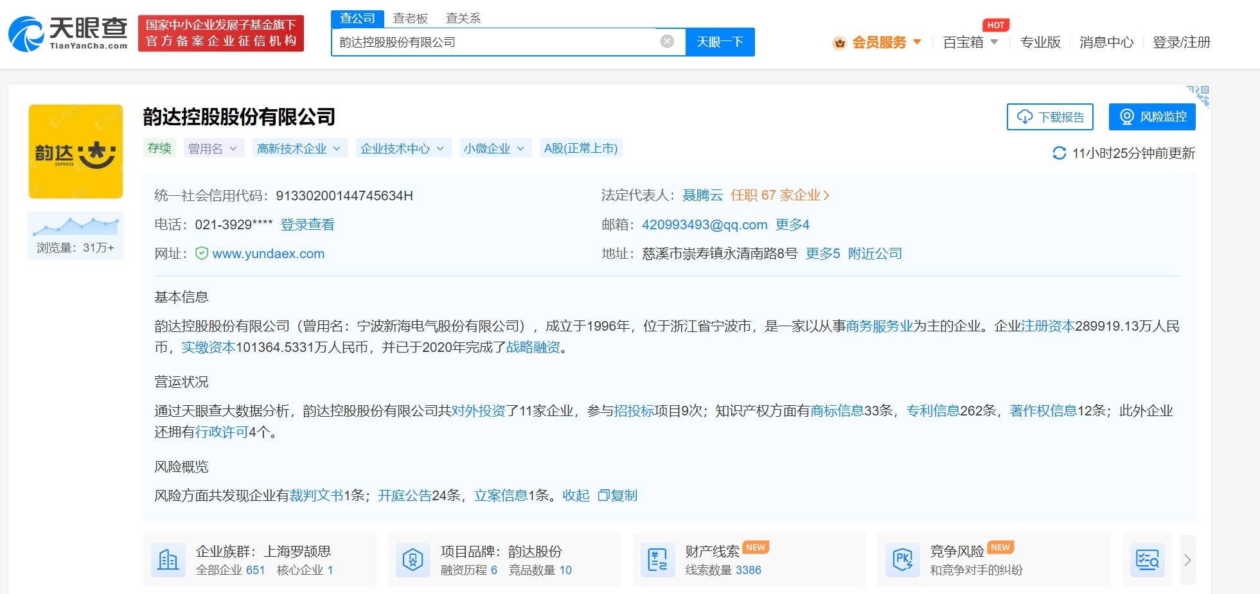1260x594 pixels.
Task: Click the Yunda Express company logo
Action: point(76,152)
